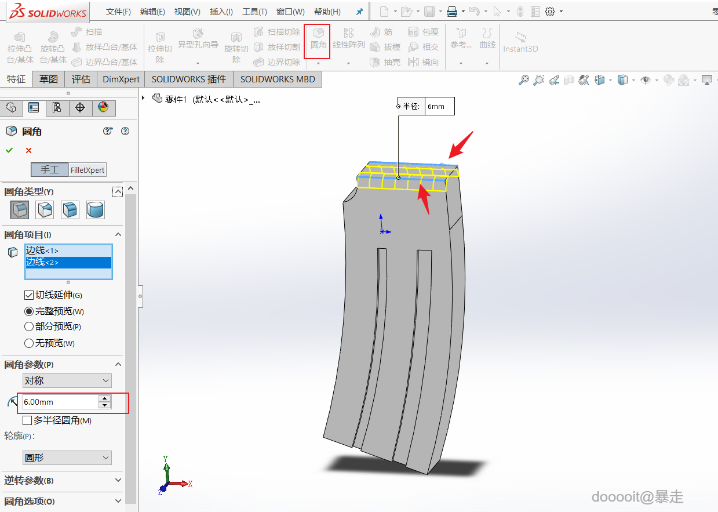This screenshot has width=718, height=512.
Task: Open the symmetric (对称) dropdown
Action: point(67,381)
